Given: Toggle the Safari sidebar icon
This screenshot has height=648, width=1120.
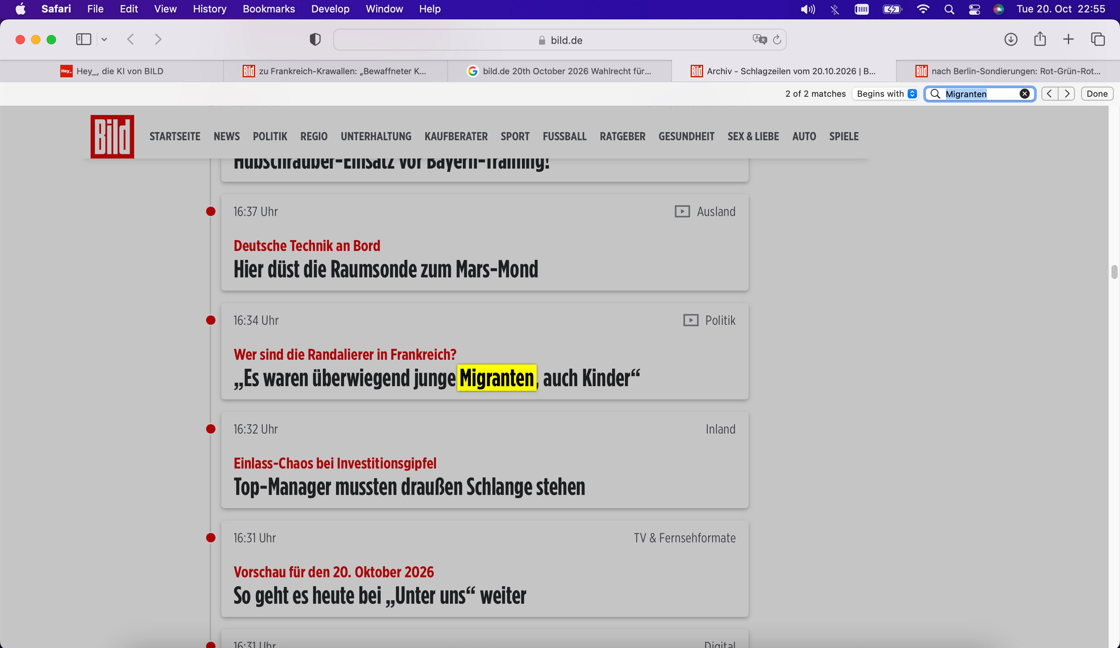Looking at the screenshot, I should pyautogui.click(x=84, y=40).
